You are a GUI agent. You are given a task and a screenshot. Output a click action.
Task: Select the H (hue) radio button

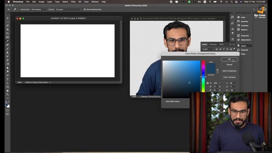point(207,83)
